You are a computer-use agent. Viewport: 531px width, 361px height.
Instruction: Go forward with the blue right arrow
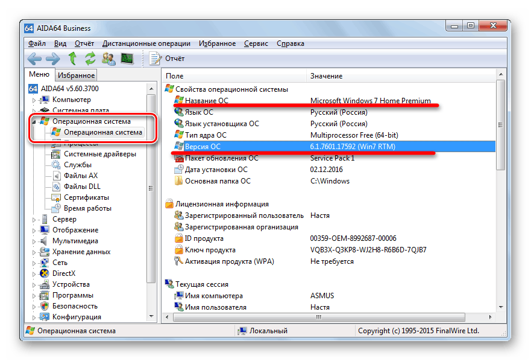click(x=53, y=59)
